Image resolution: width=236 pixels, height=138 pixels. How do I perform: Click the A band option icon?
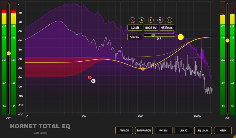(142, 20)
